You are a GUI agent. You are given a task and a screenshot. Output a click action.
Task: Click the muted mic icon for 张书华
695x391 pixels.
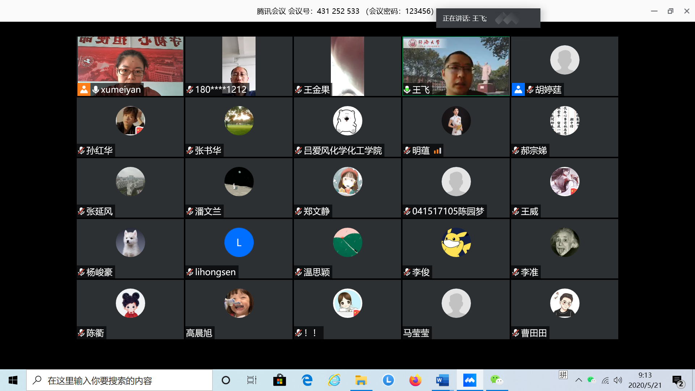point(190,151)
